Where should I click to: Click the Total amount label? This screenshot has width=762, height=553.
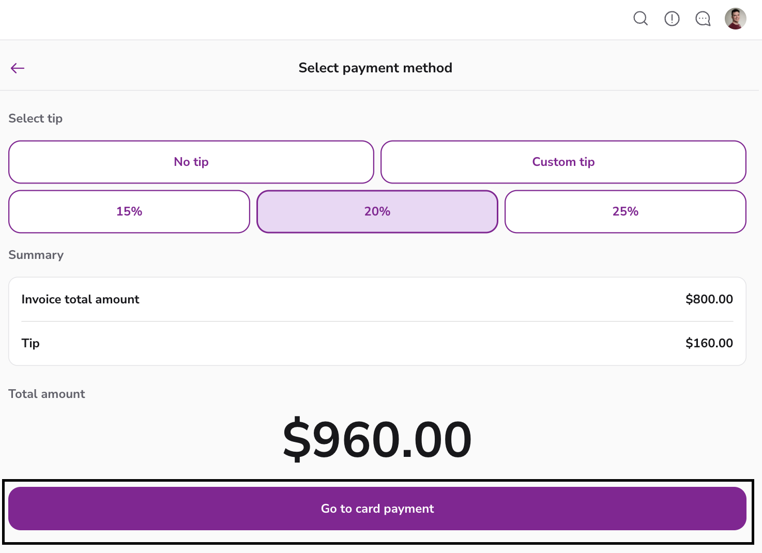[47, 394]
